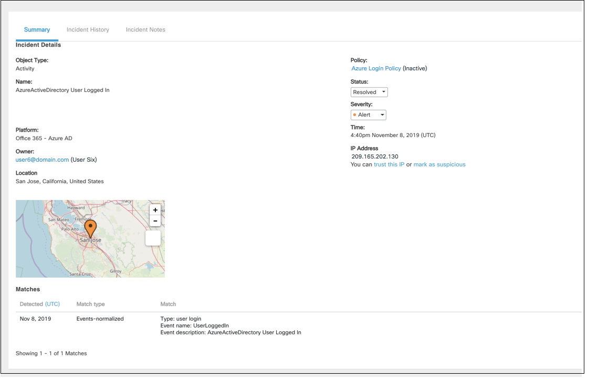This screenshot has width=598, height=380.
Task: Select the Events-normalized match type cell
Action: [100, 319]
